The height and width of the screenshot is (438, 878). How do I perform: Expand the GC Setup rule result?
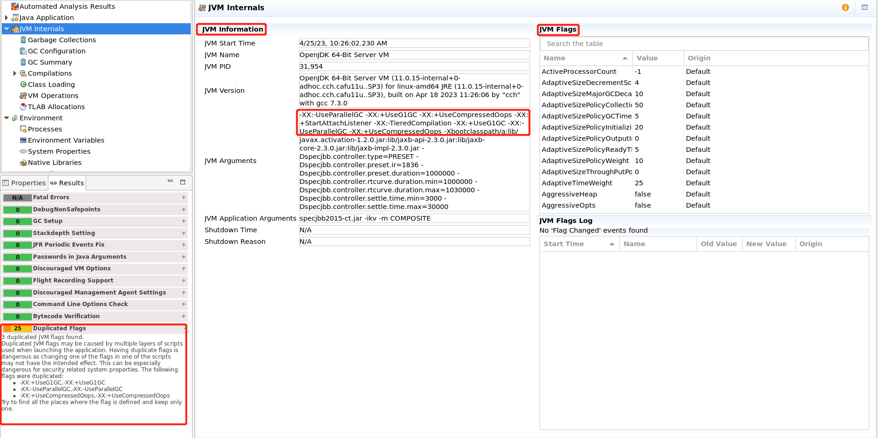pos(184,221)
